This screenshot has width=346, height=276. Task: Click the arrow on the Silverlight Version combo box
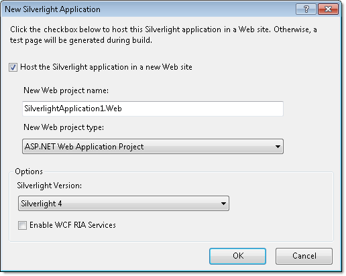click(223, 204)
